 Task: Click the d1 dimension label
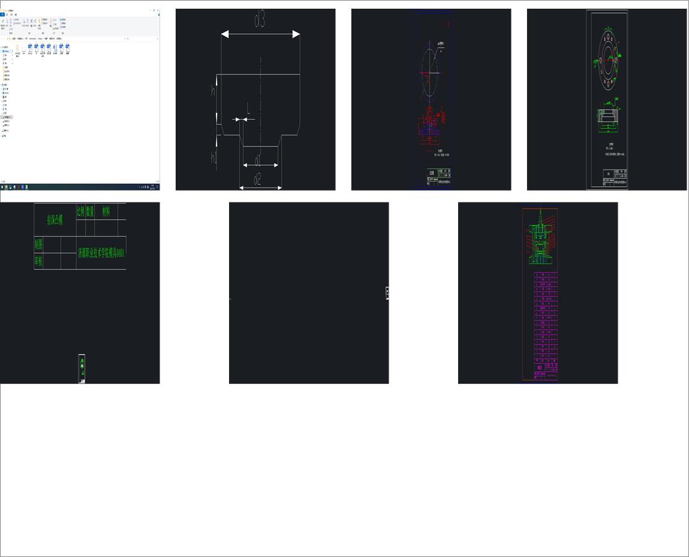coord(258,160)
